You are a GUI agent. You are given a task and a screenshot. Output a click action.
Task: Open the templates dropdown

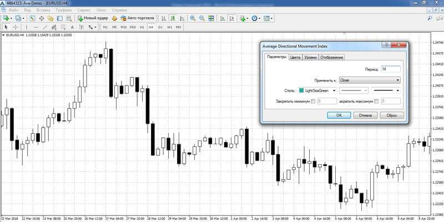(x=268, y=18)
